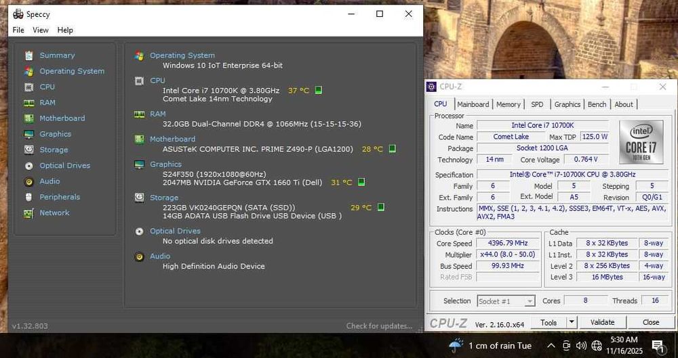Click green temperature indicator next to 31 °C
Screen dimensions: 678x358
click(x=361, y=182)
